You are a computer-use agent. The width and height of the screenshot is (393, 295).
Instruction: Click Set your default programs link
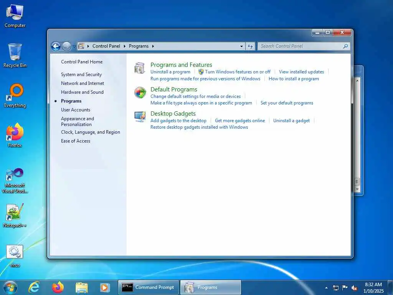coord(287,103)
